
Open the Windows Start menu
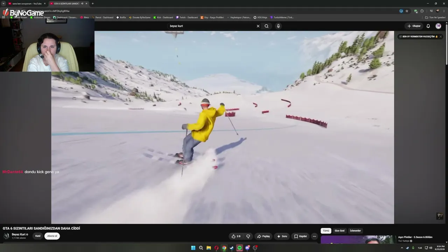193,248
